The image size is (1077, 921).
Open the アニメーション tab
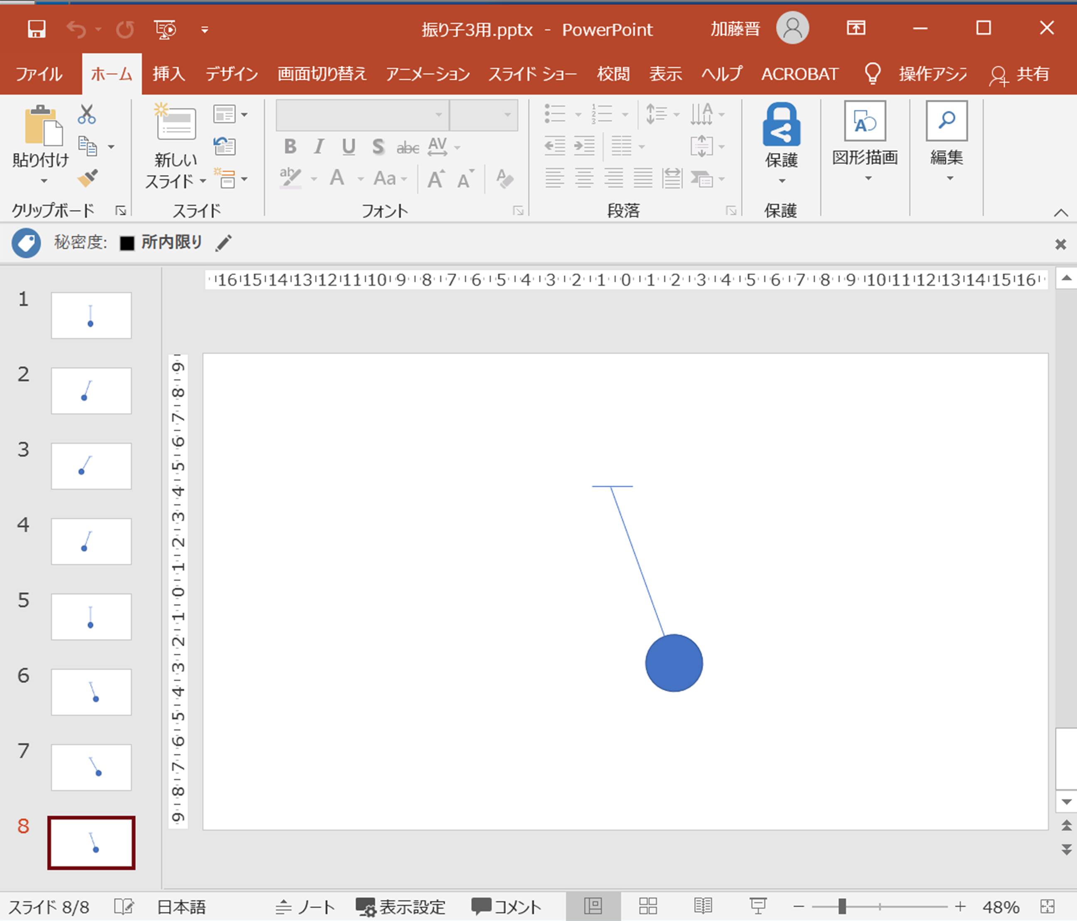pos(427,74)
